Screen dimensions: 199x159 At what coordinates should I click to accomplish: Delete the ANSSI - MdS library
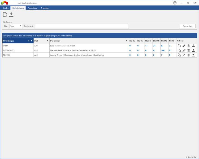pyautogui.click(x=189, y=50)
